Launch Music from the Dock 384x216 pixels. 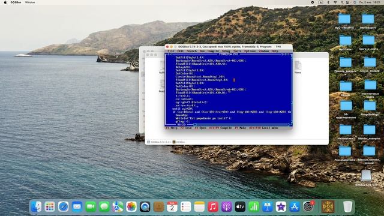[213, 207]
